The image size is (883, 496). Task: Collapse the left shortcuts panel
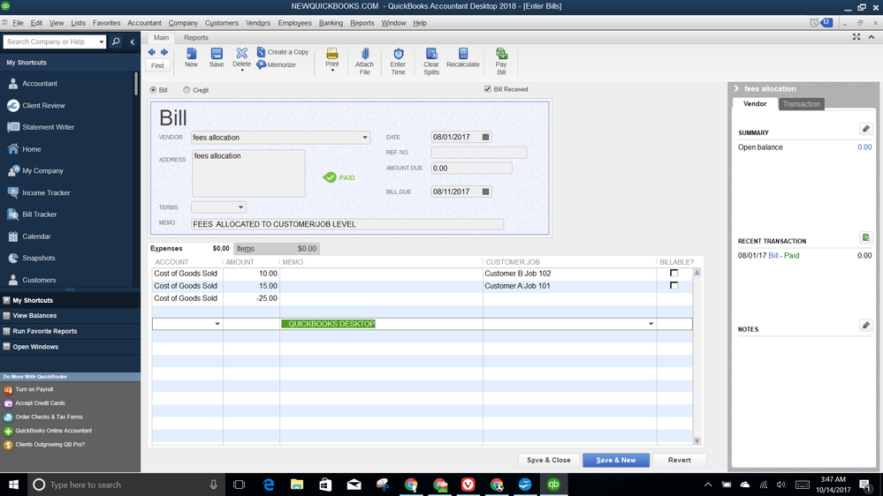coord(133,41)
